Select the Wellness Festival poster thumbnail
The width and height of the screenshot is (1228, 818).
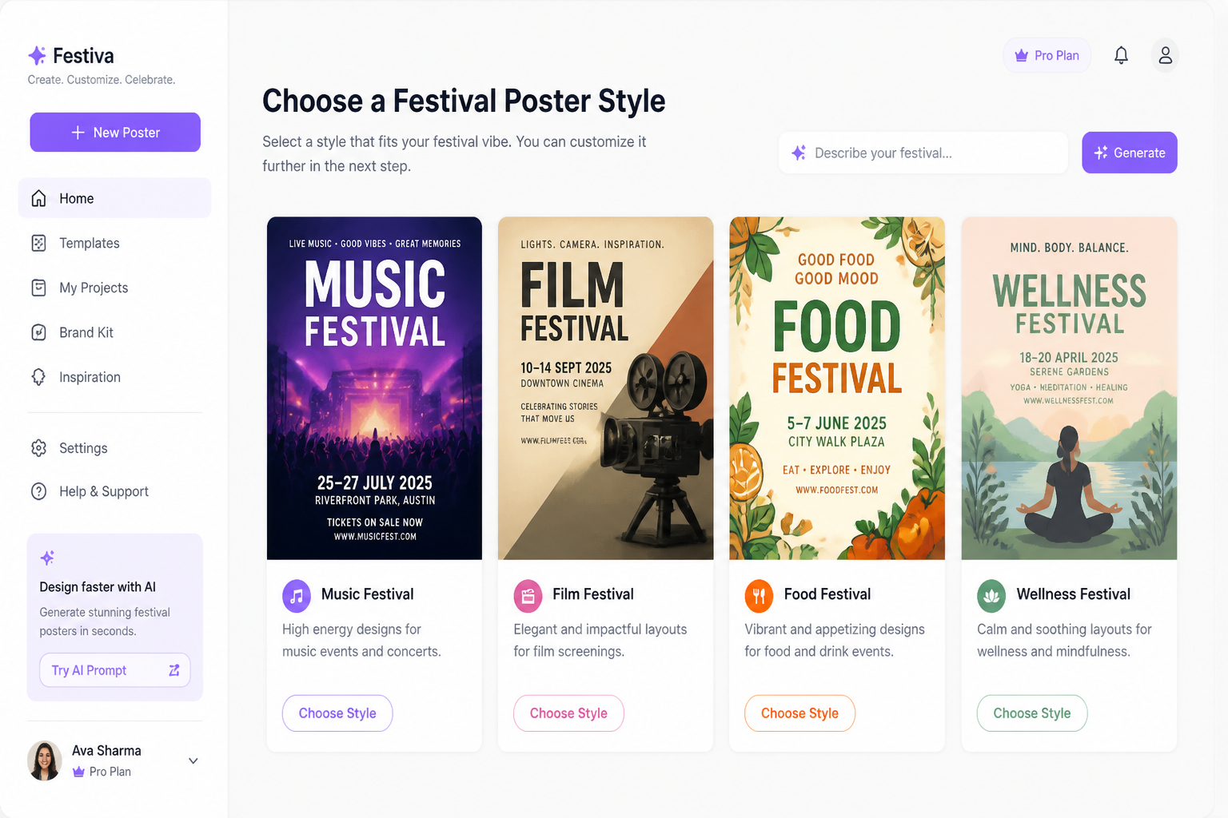click(x=1069, y=388)
